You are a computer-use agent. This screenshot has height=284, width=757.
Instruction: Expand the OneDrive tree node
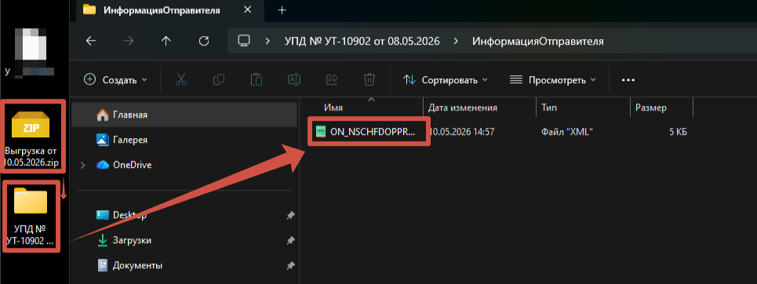point(82,166)
